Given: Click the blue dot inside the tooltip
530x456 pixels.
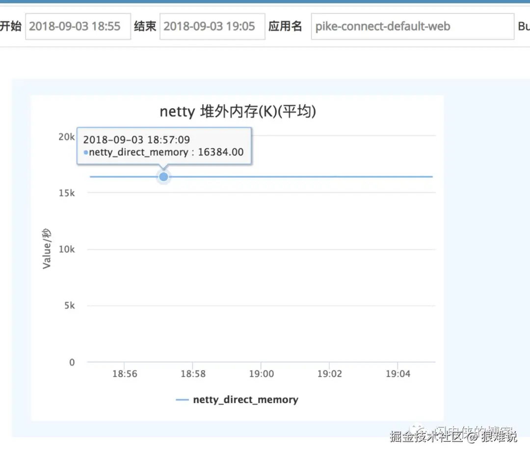Looking at the screenshot, I should coord(86,152).
